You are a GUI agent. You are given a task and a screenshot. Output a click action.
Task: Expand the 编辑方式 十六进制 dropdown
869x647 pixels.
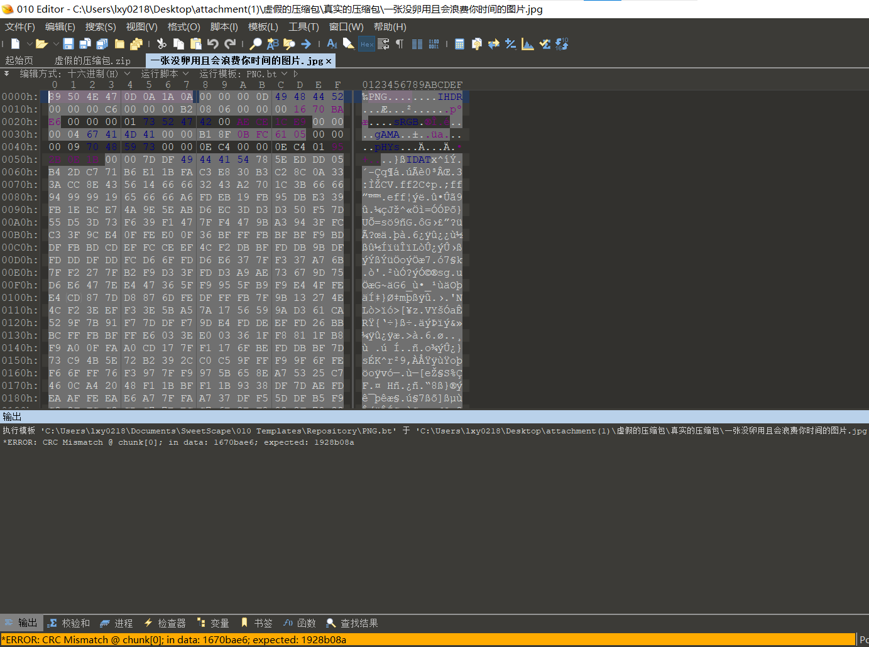(x=128, y=74)
